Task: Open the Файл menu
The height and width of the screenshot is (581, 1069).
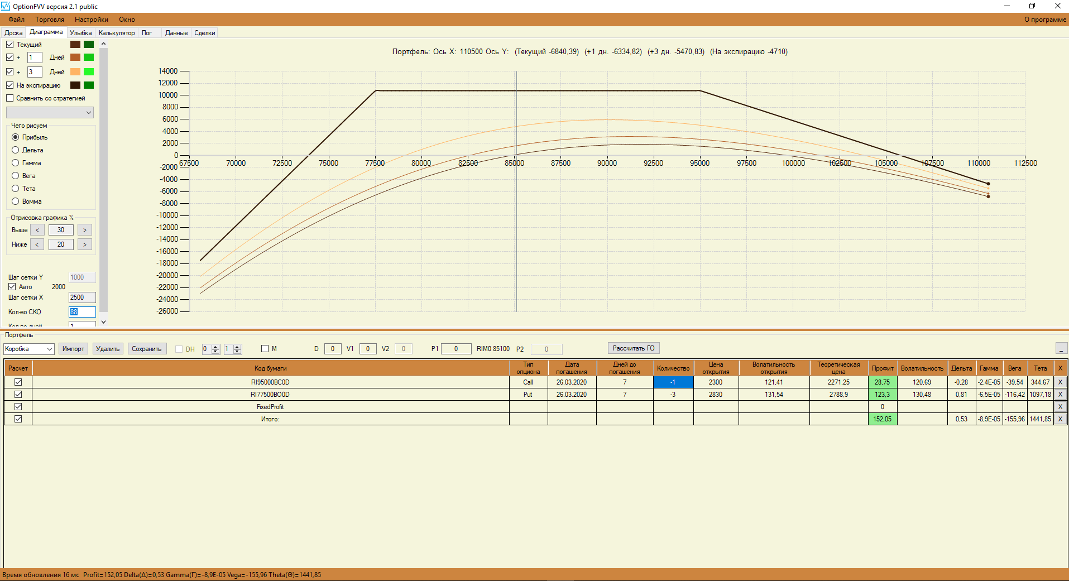Action: point(17,20)
